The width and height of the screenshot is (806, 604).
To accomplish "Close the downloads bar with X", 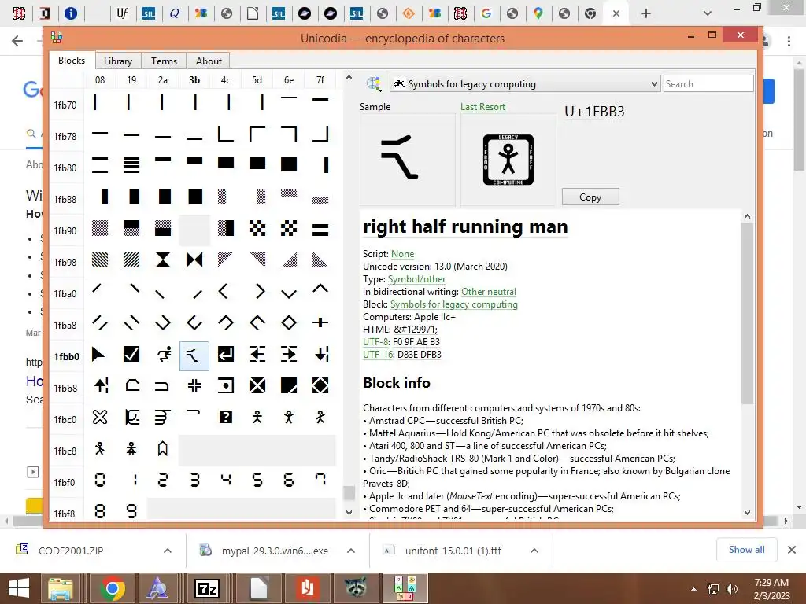I will click(x=792, y=550).
